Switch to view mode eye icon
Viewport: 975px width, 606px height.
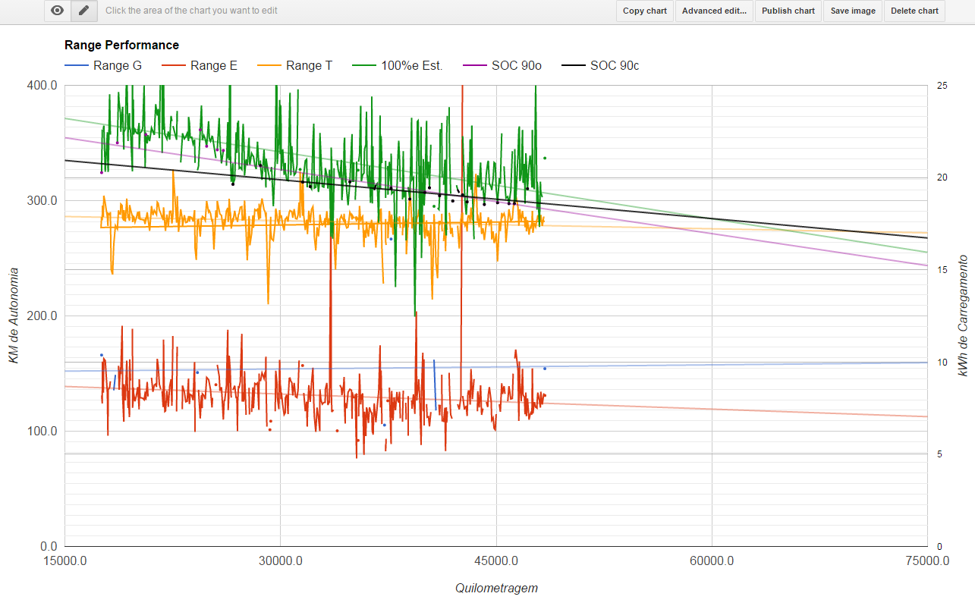[57, 11]
